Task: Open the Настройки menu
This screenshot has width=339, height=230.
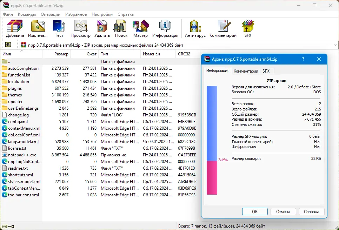Action: 102,14
